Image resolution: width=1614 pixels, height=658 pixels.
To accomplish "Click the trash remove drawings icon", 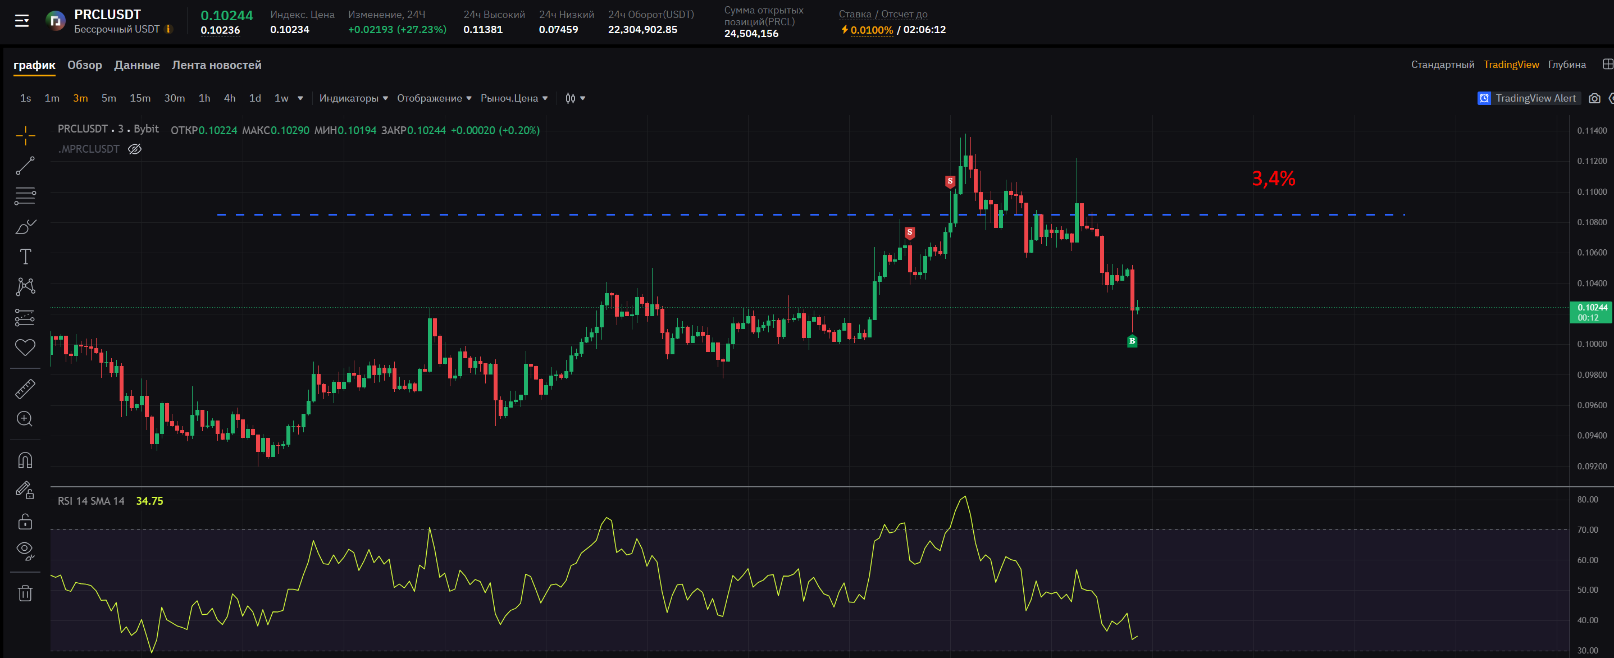I will [x=25, y=593].
